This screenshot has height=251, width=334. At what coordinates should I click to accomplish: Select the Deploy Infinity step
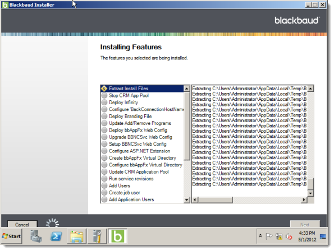coord(123,102)
